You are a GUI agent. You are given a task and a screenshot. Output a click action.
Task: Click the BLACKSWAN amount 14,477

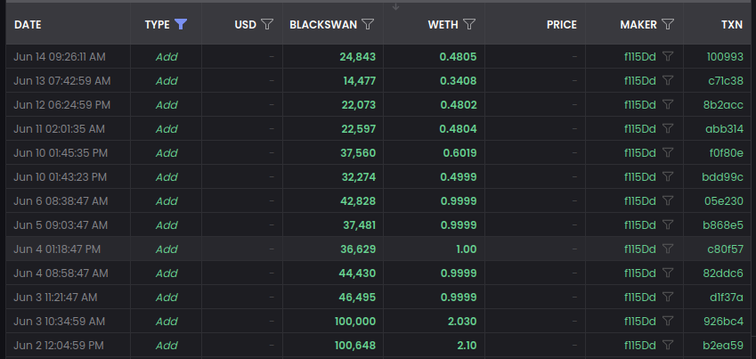pos(359,81)
